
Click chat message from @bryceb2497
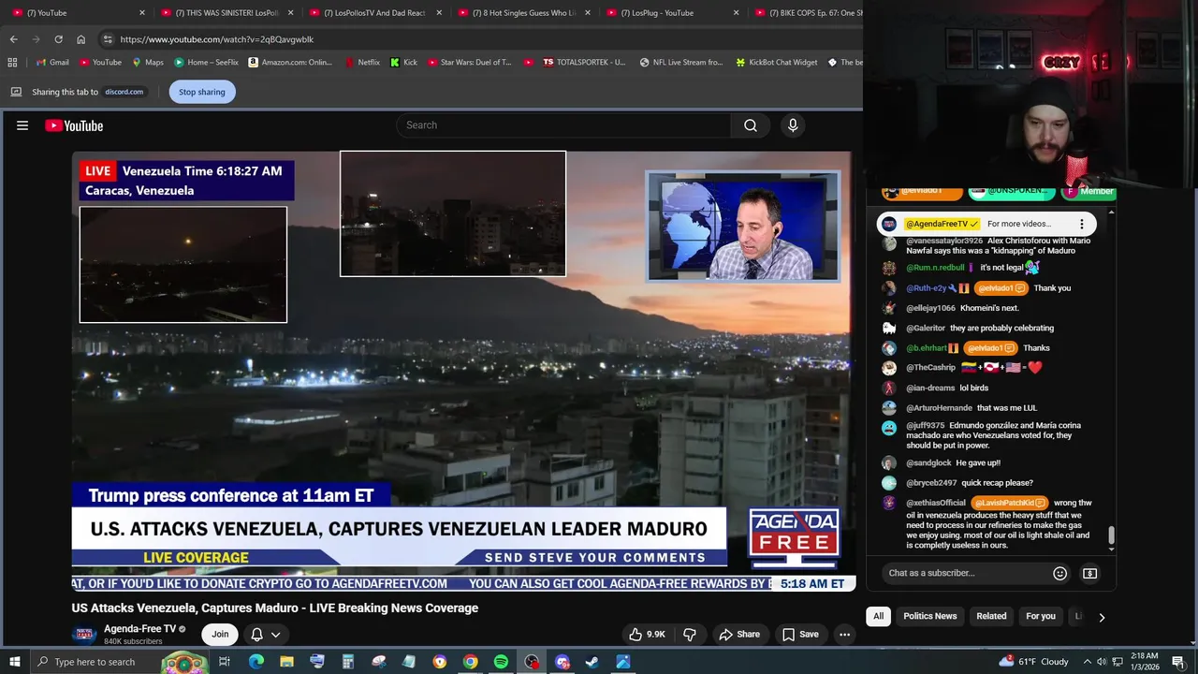997,483
